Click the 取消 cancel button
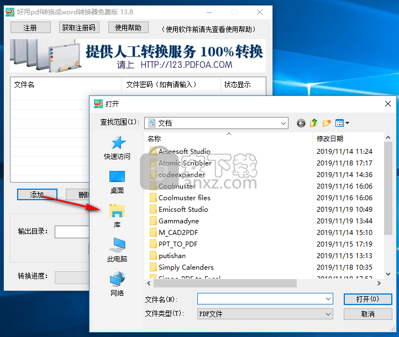The image size is (399, 337). 368,314
